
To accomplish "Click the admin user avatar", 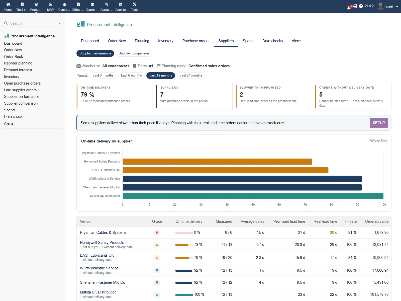I will tap(380, 6).
